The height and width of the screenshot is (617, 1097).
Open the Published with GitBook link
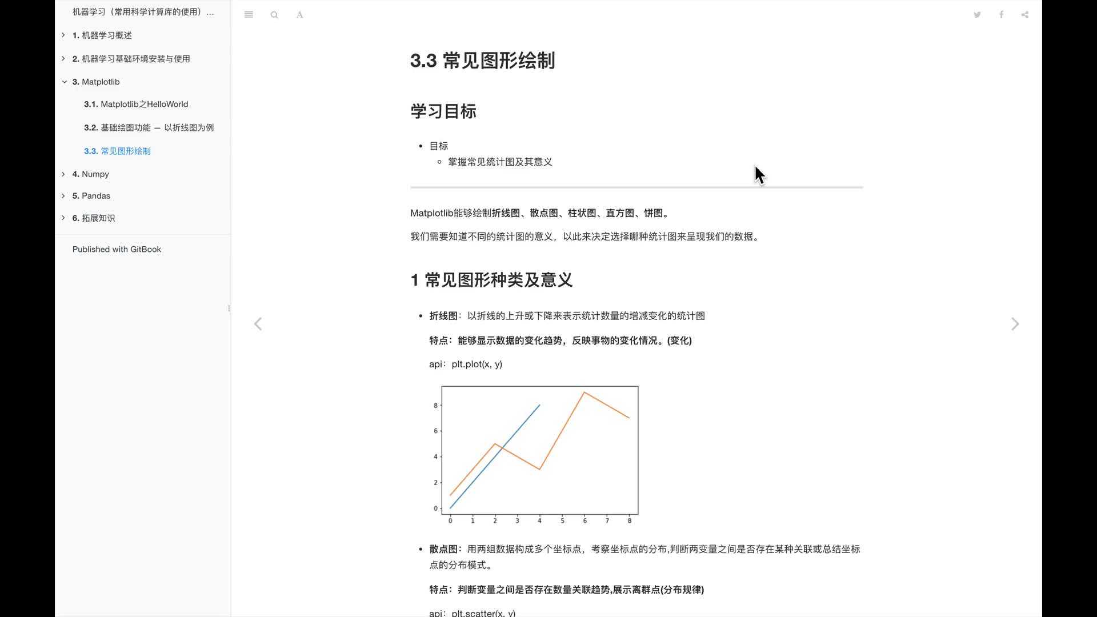[x=117, y=249]
